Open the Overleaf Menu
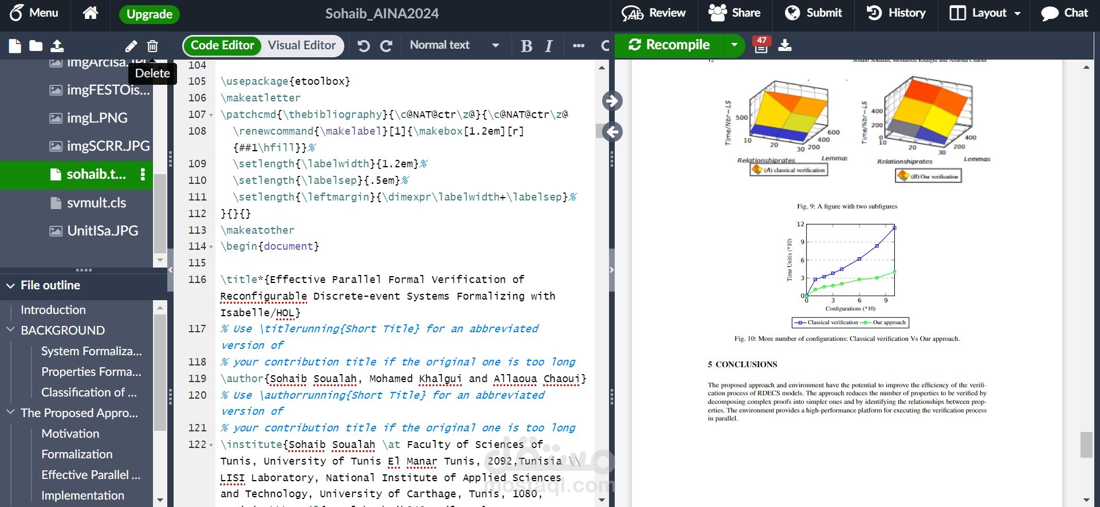The image size is (1100, 507). click(x=34, y=13)
